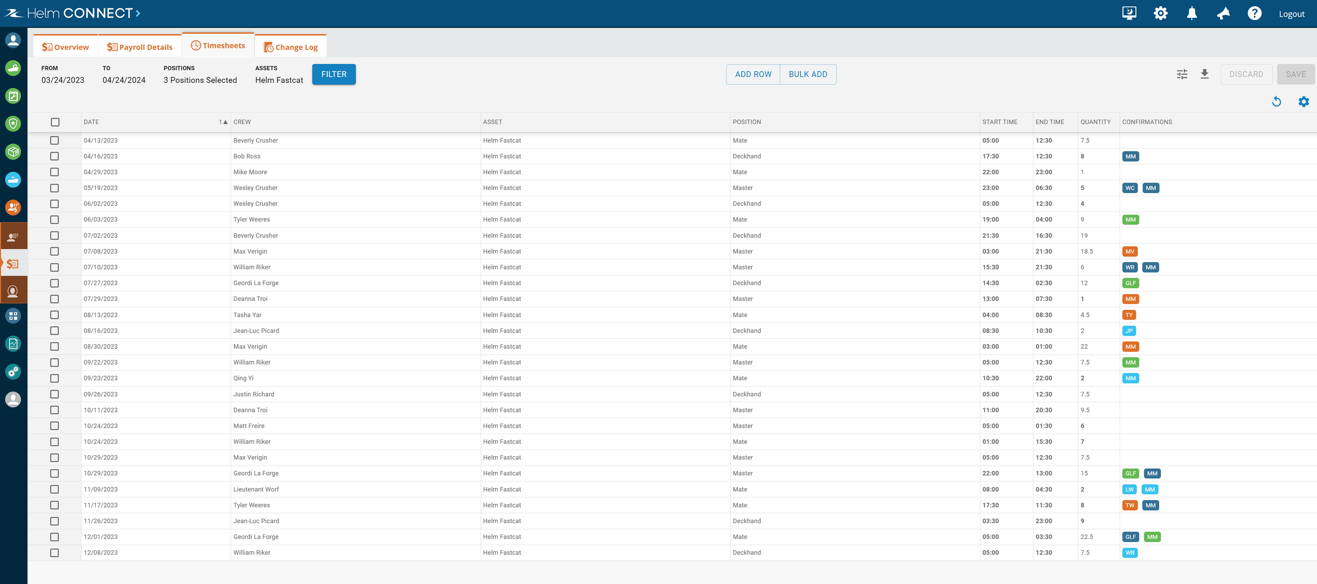Click the help question mark icon

click(1254, 14)
